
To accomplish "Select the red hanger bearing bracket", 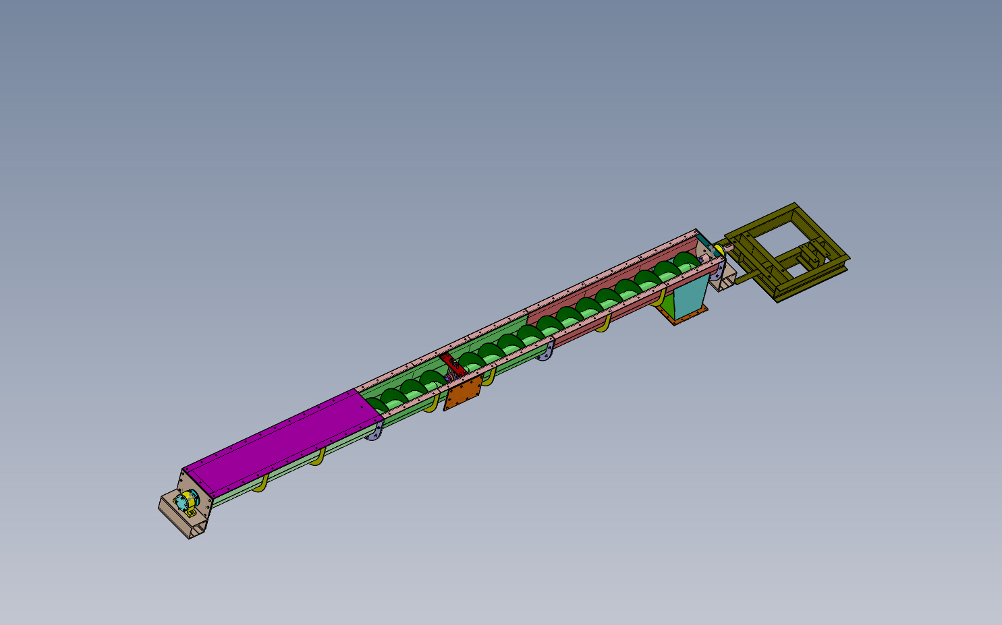I will [453, 365].
